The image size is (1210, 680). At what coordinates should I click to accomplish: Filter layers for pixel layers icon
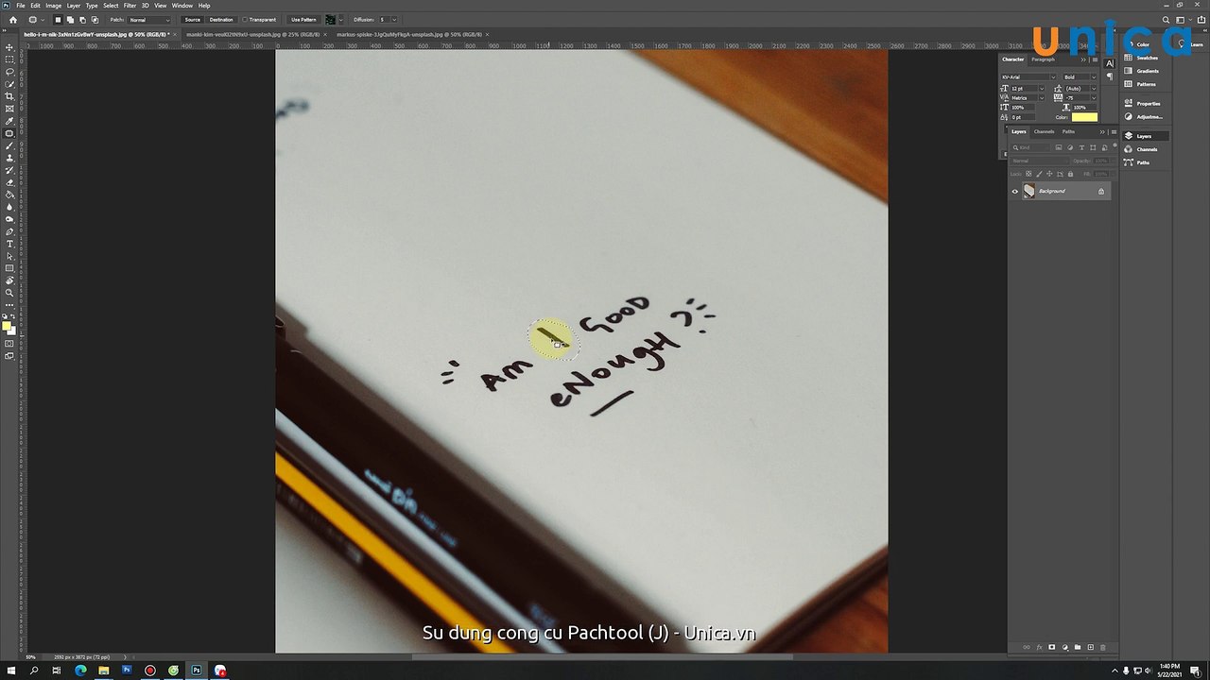point(1059,147)
